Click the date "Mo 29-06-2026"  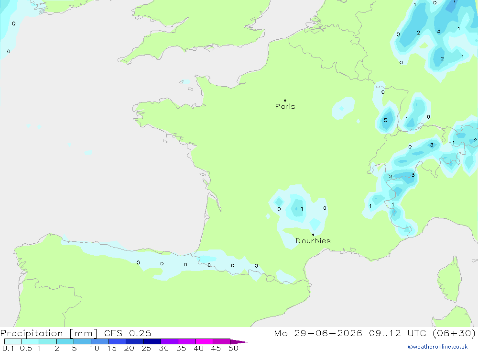coord(318,333)
